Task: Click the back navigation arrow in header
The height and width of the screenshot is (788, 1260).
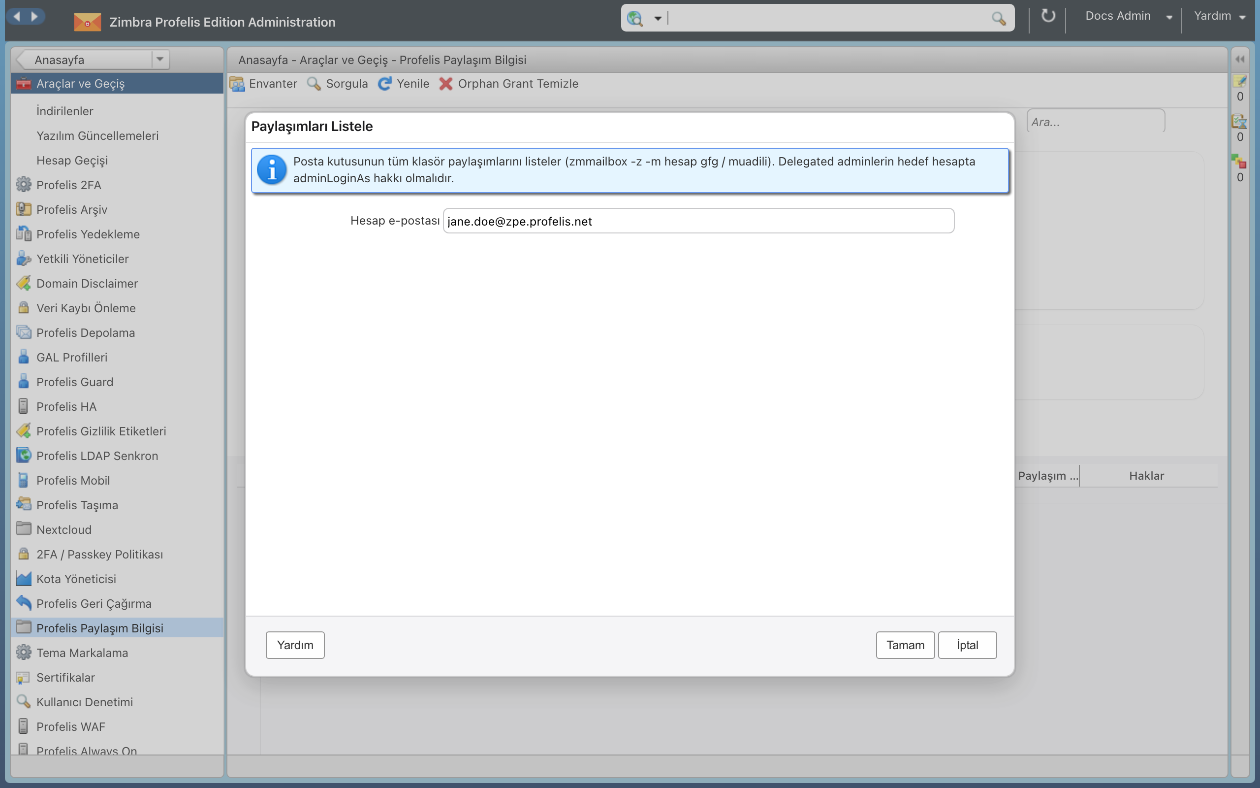Action: coord(17,16)
